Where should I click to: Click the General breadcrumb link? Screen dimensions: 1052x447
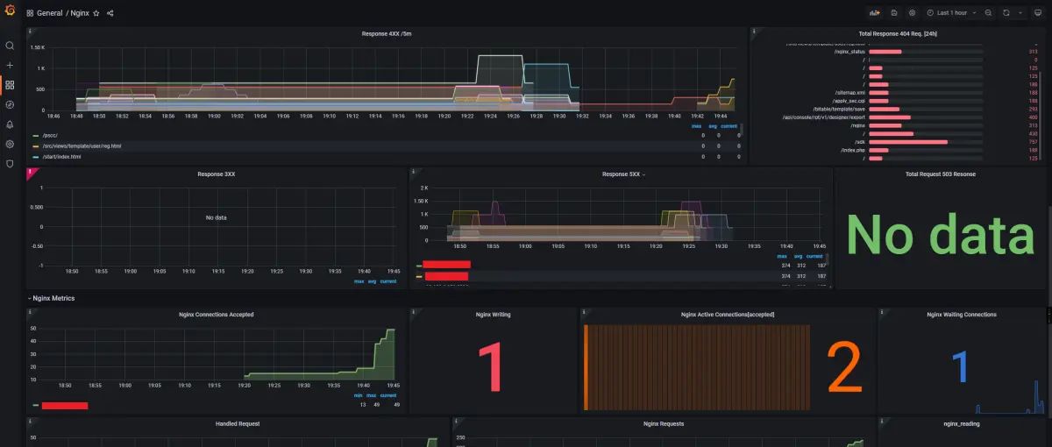49,13
